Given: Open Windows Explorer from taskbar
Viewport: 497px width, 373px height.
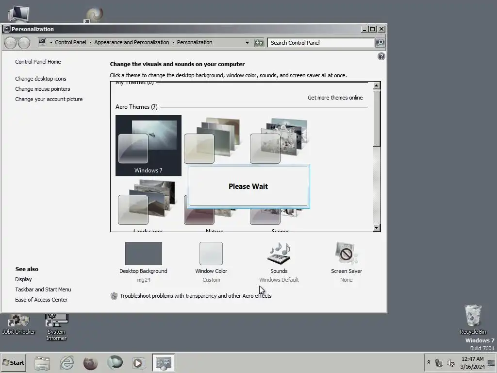Looking at the screenshot, I should click(x=42, y=363).
